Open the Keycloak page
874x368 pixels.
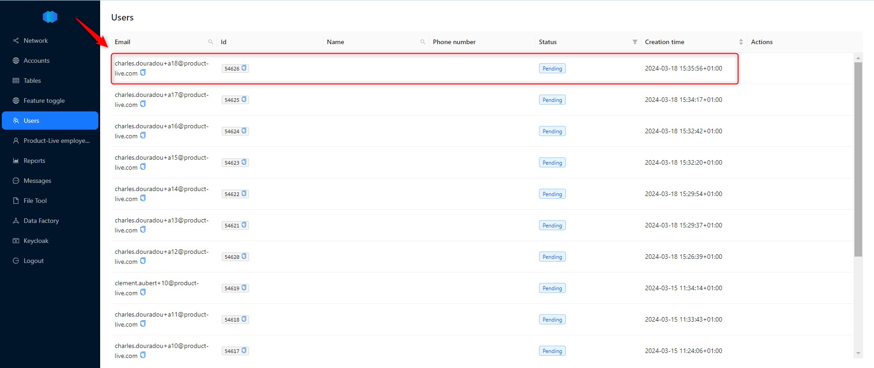(36, 241)
